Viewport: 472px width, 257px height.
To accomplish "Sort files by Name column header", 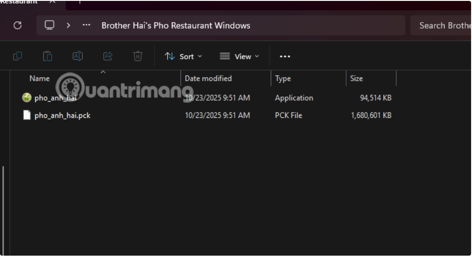I will click(40, 79).
